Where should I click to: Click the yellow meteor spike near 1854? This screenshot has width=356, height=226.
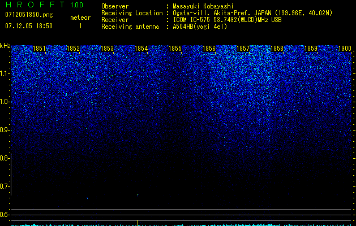click(x=138, y=223)
